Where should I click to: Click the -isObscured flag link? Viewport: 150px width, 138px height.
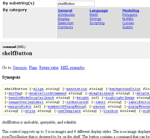76,102
